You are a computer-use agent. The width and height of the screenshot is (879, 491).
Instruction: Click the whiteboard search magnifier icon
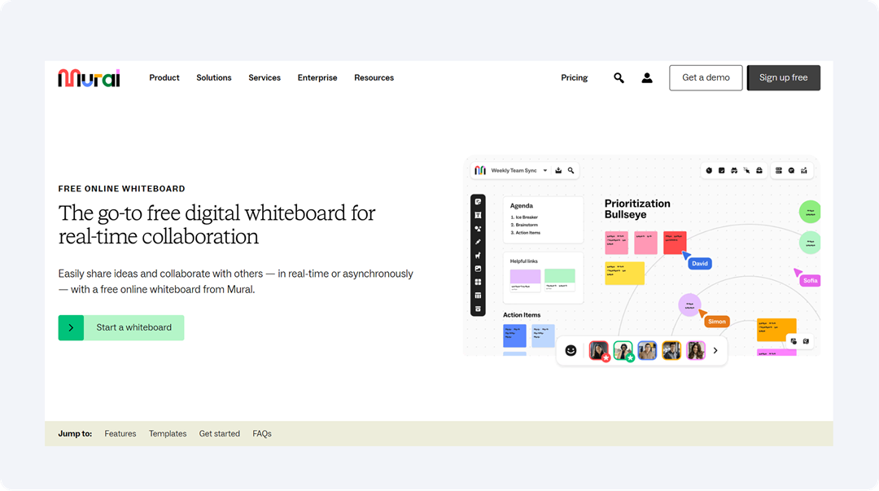pyautogui.click(x=571, y=170)
